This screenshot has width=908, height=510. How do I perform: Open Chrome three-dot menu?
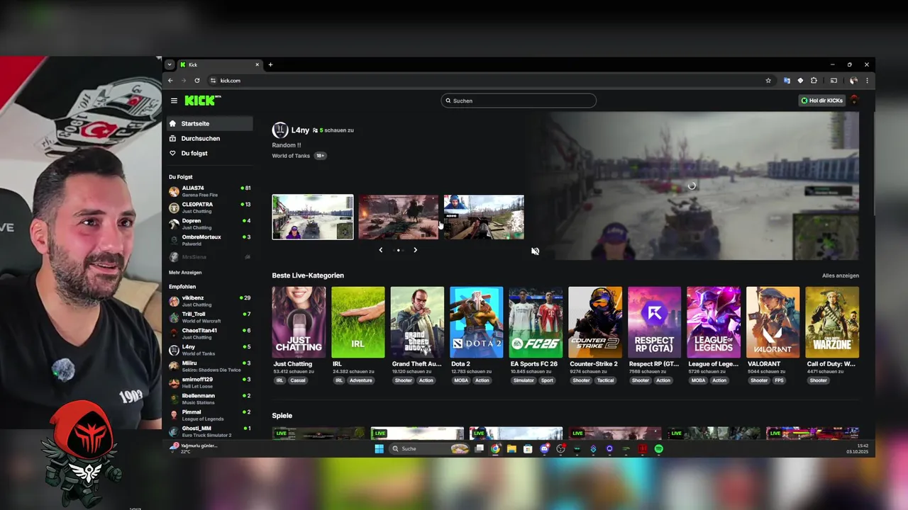pos(867,81)
